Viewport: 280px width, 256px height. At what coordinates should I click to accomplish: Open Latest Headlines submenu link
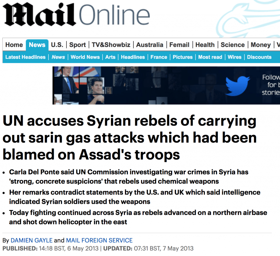pyautogui.click(x=25, y=57)
